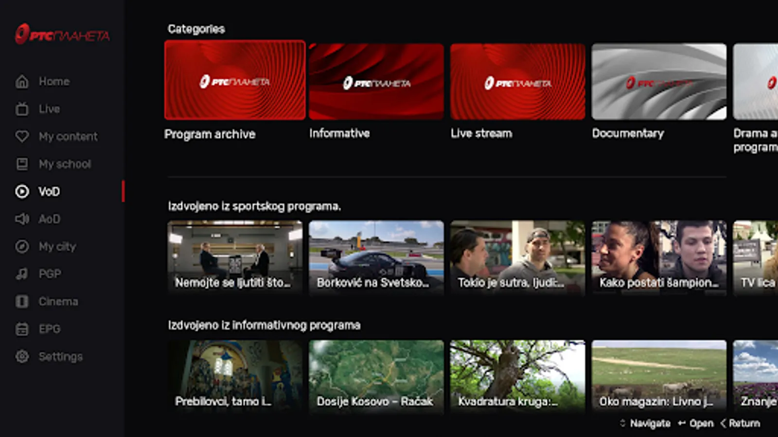Play video 'Kako postati šampion...'
Screen dimensions: 778x437
pyautogui.click(x=659, y=258)
